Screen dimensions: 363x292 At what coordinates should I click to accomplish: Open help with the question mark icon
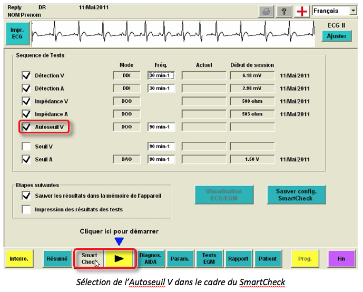point(283,12)
